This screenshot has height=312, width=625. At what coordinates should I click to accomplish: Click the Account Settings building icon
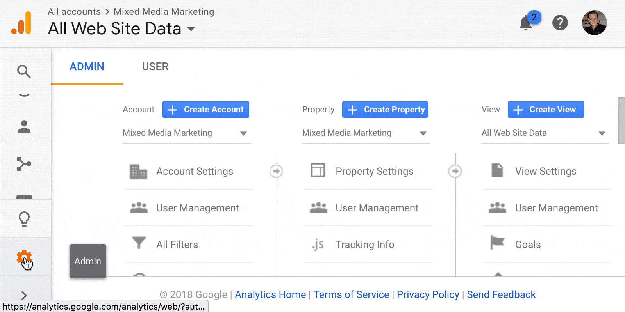(138, 171)
